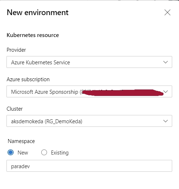Viewport: 179px width, 189px height.
Task: Click the Provider field label
Action: click(x=16, y=50)
